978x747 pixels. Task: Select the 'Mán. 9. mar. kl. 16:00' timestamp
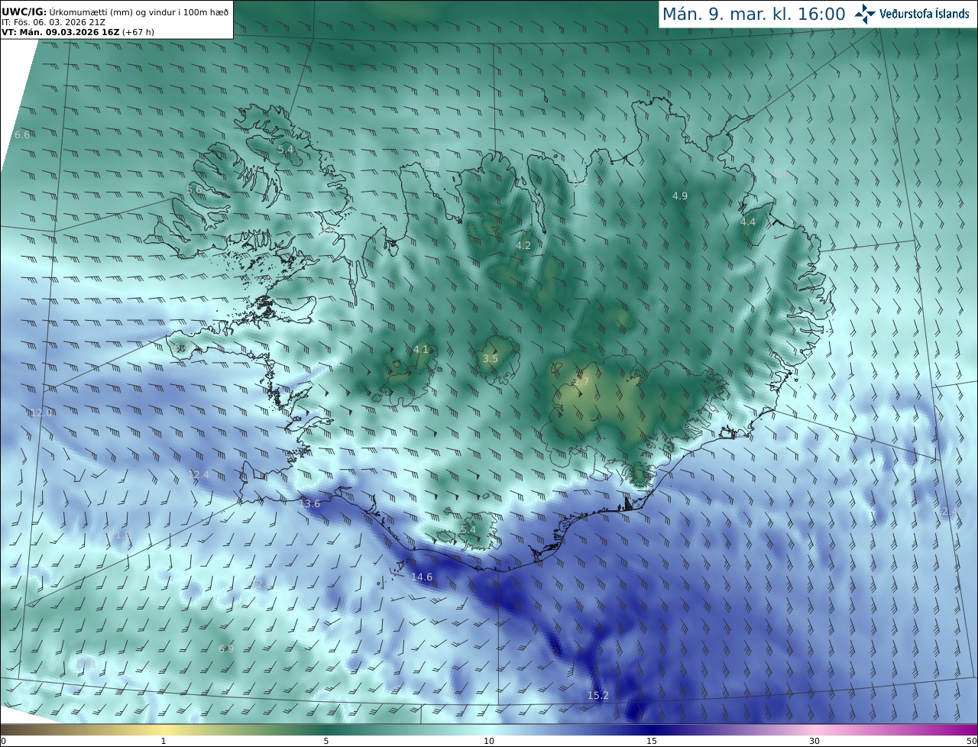pos(753,14)
